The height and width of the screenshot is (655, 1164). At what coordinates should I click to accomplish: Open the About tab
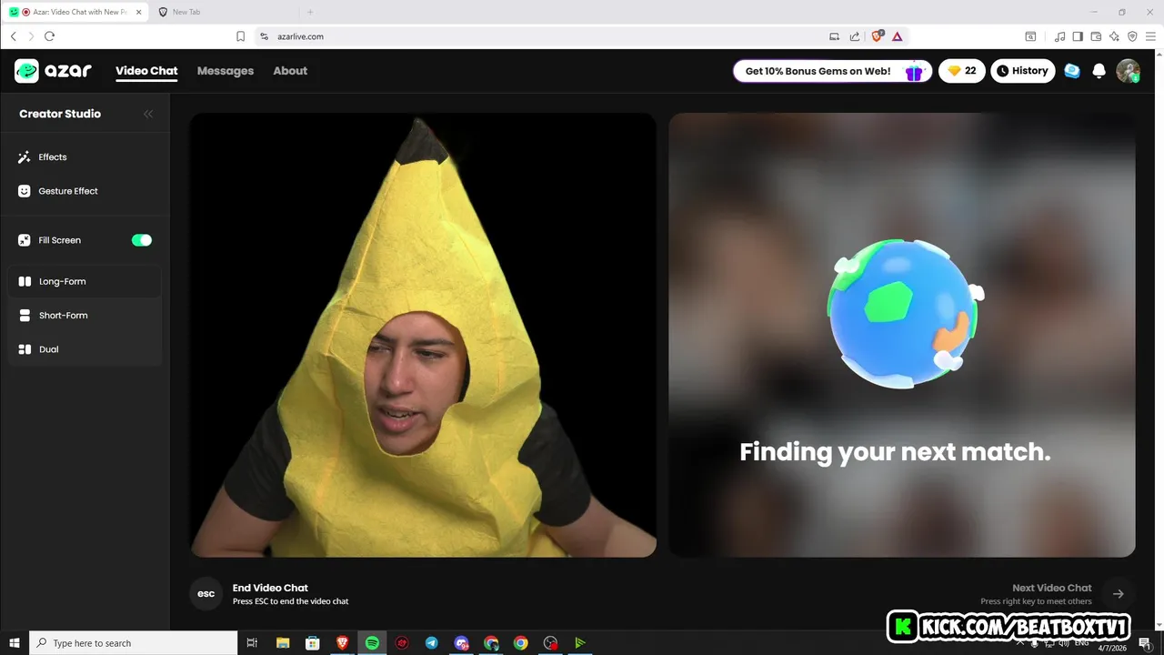[290, 71]
